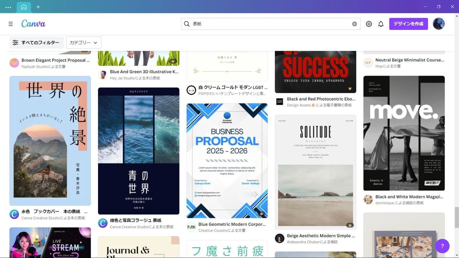This screenshot has width=459, height=258.
Task: Click the Creative Cousins creator avatar
Action: (x=191, y=227)
